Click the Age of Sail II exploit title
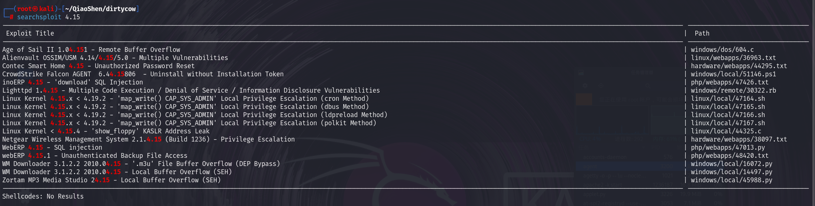 coord(91,50)
